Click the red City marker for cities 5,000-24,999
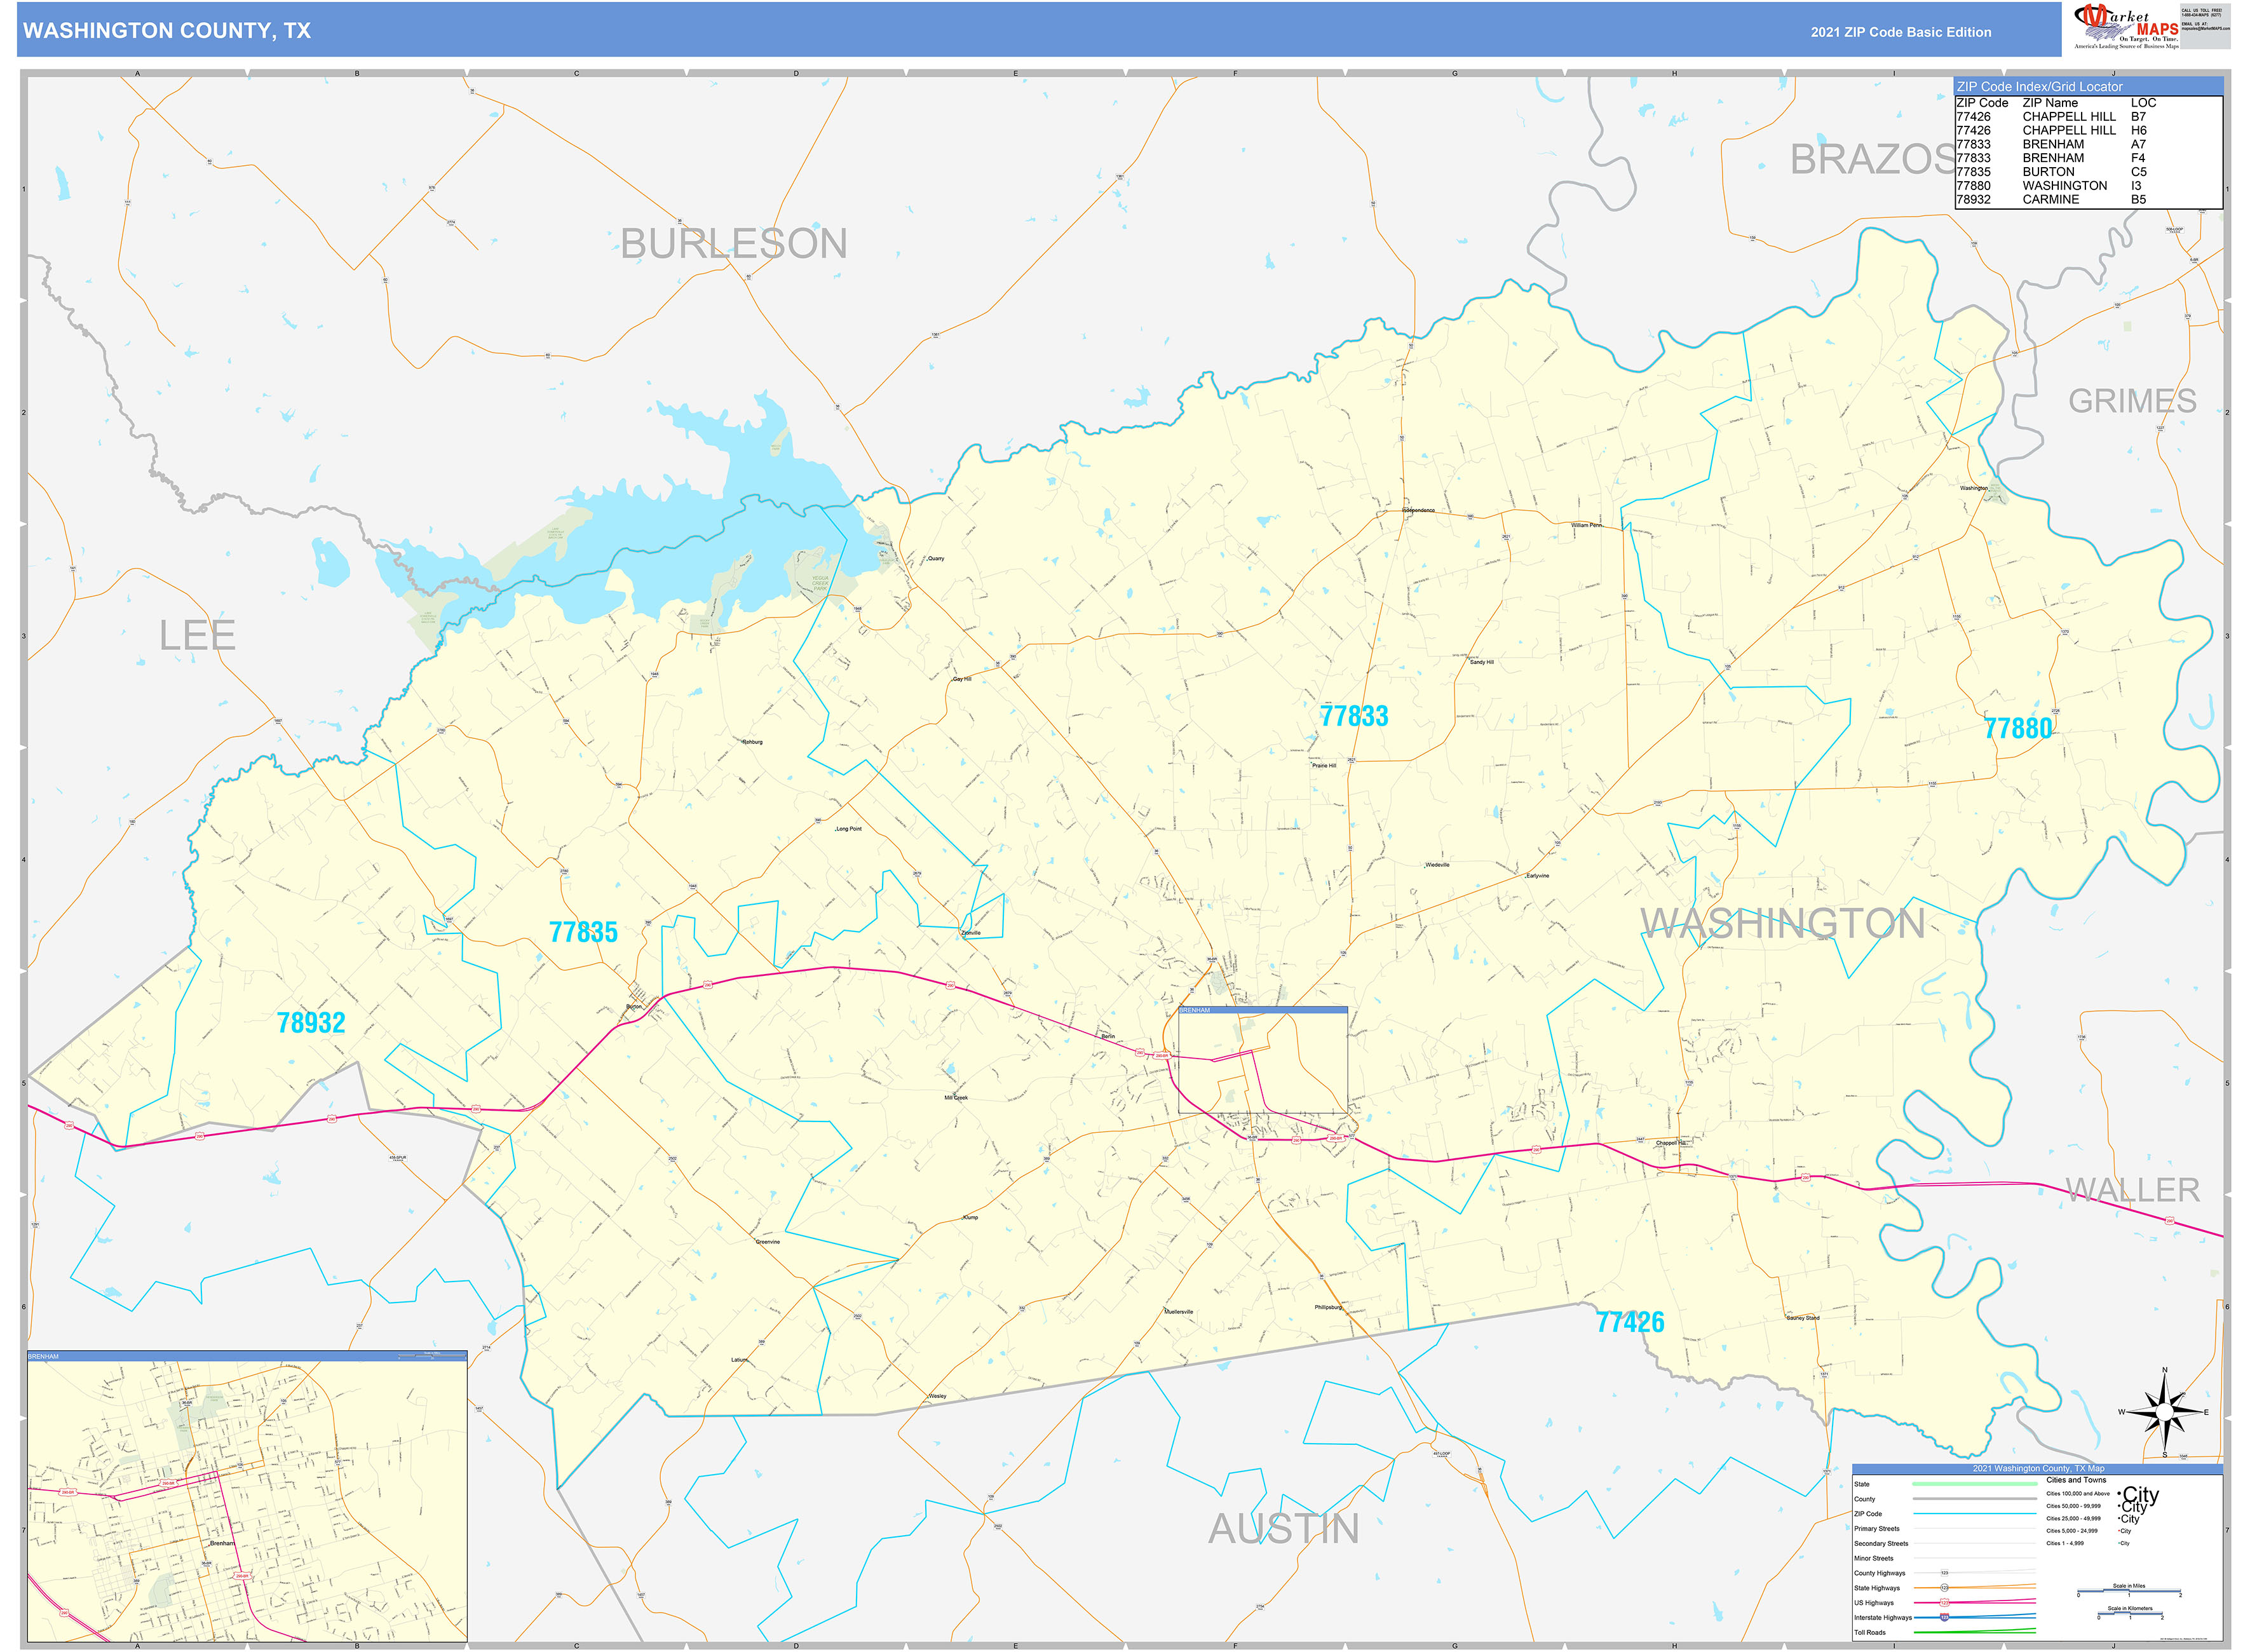The width and height of the screenshot is (2250, 1652). [x=2119, y=1530]
